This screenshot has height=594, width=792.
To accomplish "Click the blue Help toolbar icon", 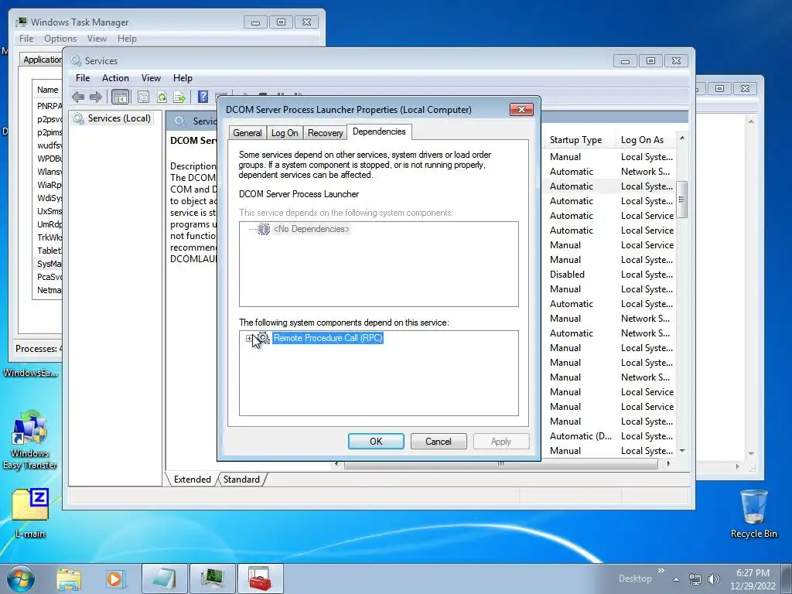I will [203, 97].
